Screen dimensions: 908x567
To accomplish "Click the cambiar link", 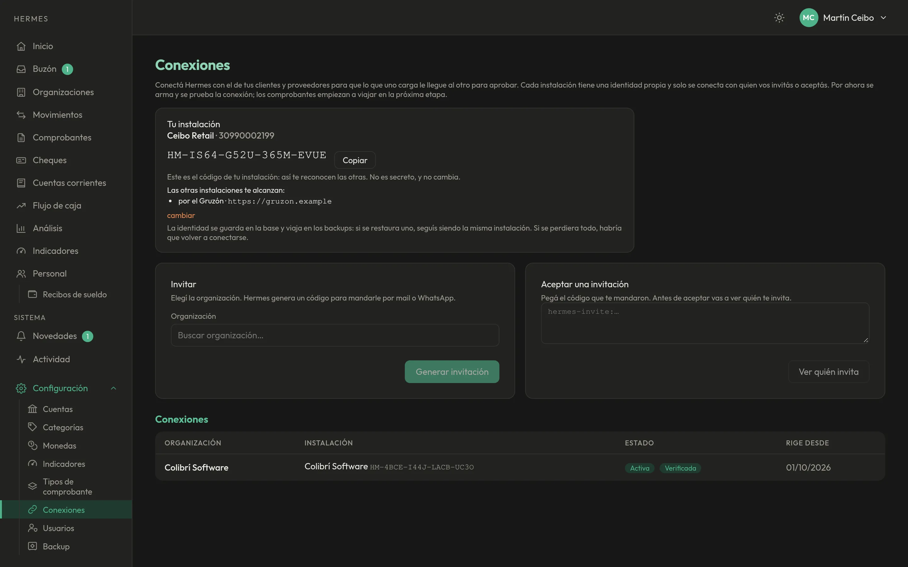I will [181, 215].
